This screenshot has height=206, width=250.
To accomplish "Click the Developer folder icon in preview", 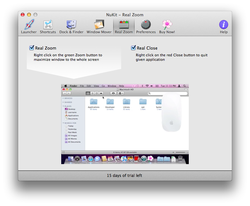I will click(110, 102).
